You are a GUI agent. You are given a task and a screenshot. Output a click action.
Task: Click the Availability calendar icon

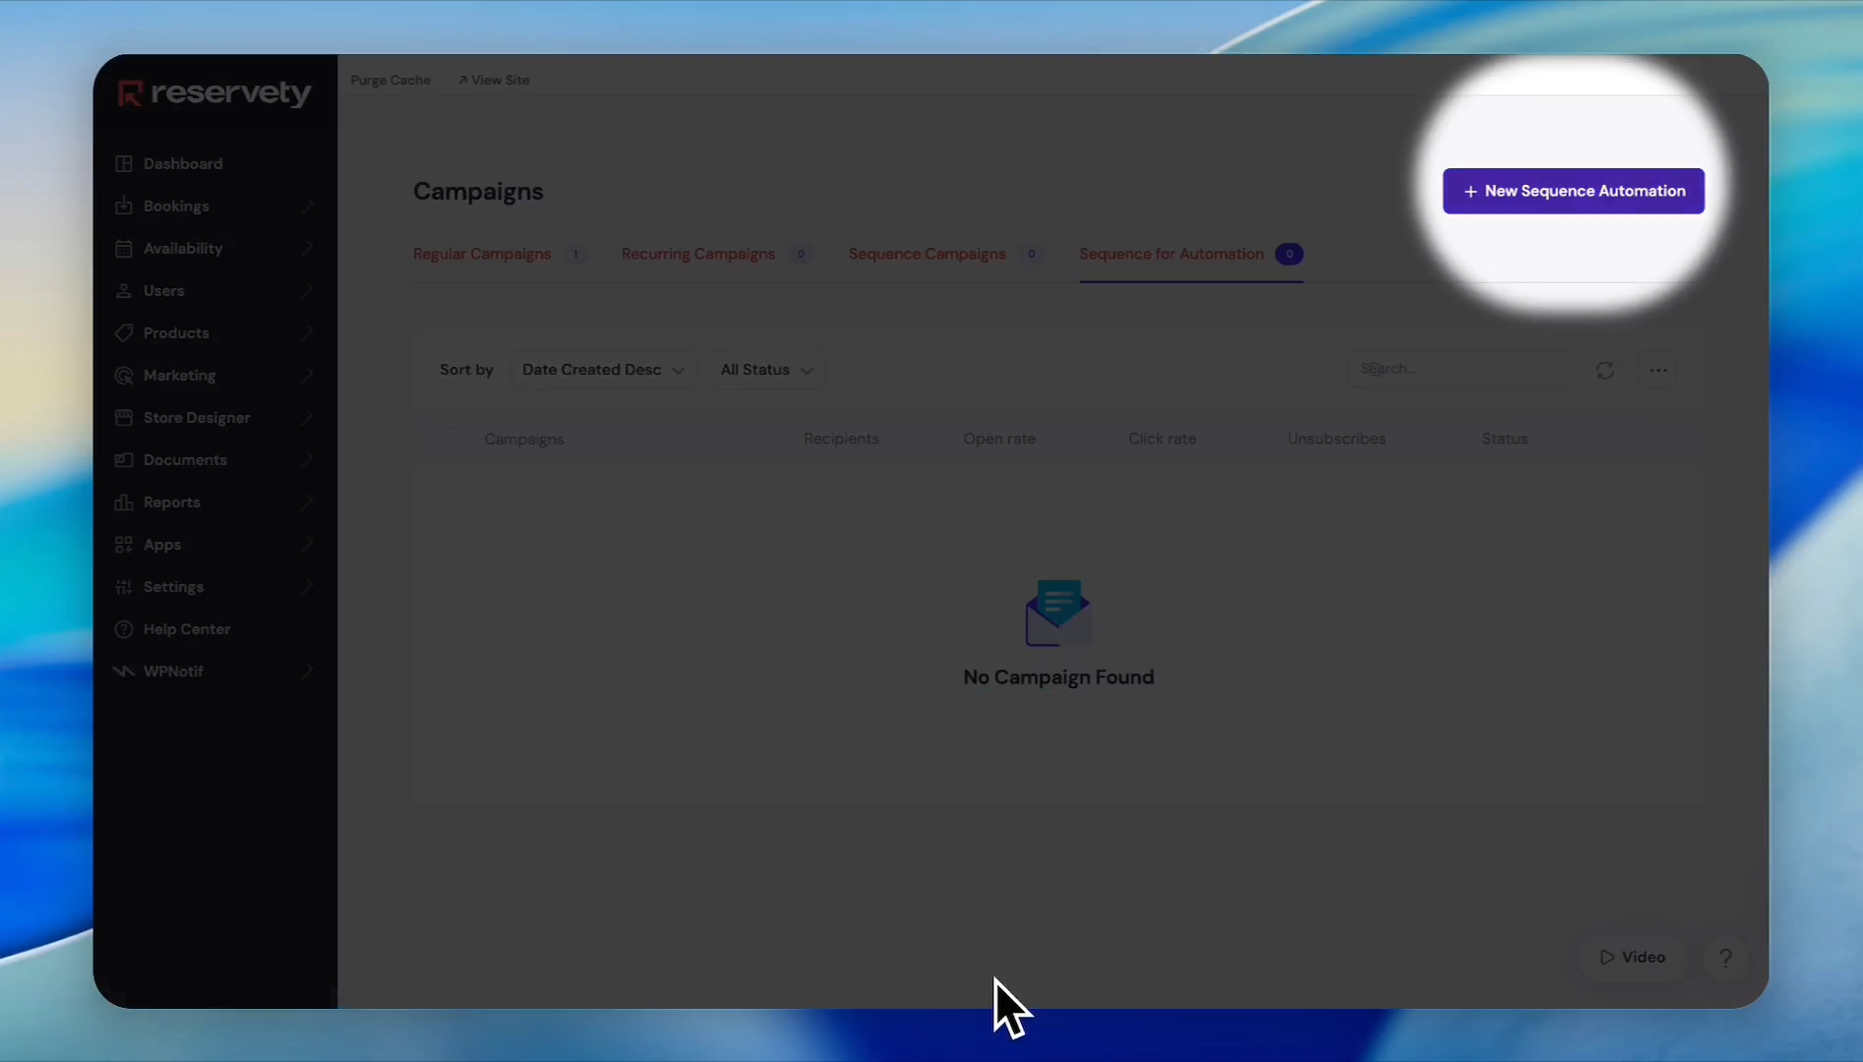click(123, 248)
